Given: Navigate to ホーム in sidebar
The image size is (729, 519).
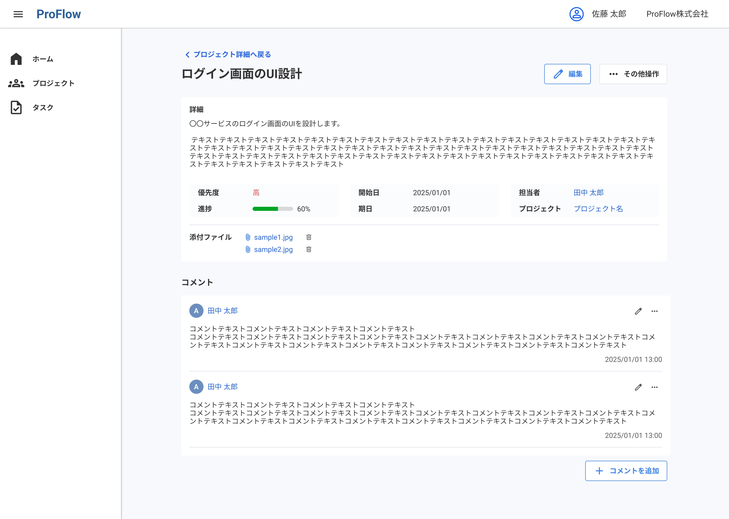Looking at the screenshot, I should (x=43, y=59).
